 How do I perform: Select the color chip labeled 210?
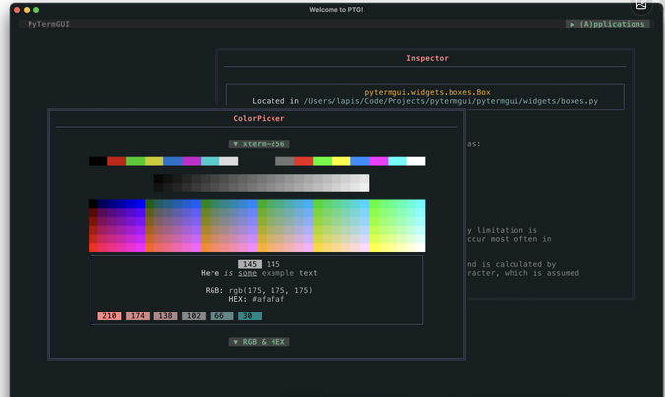tap(110, 315)
